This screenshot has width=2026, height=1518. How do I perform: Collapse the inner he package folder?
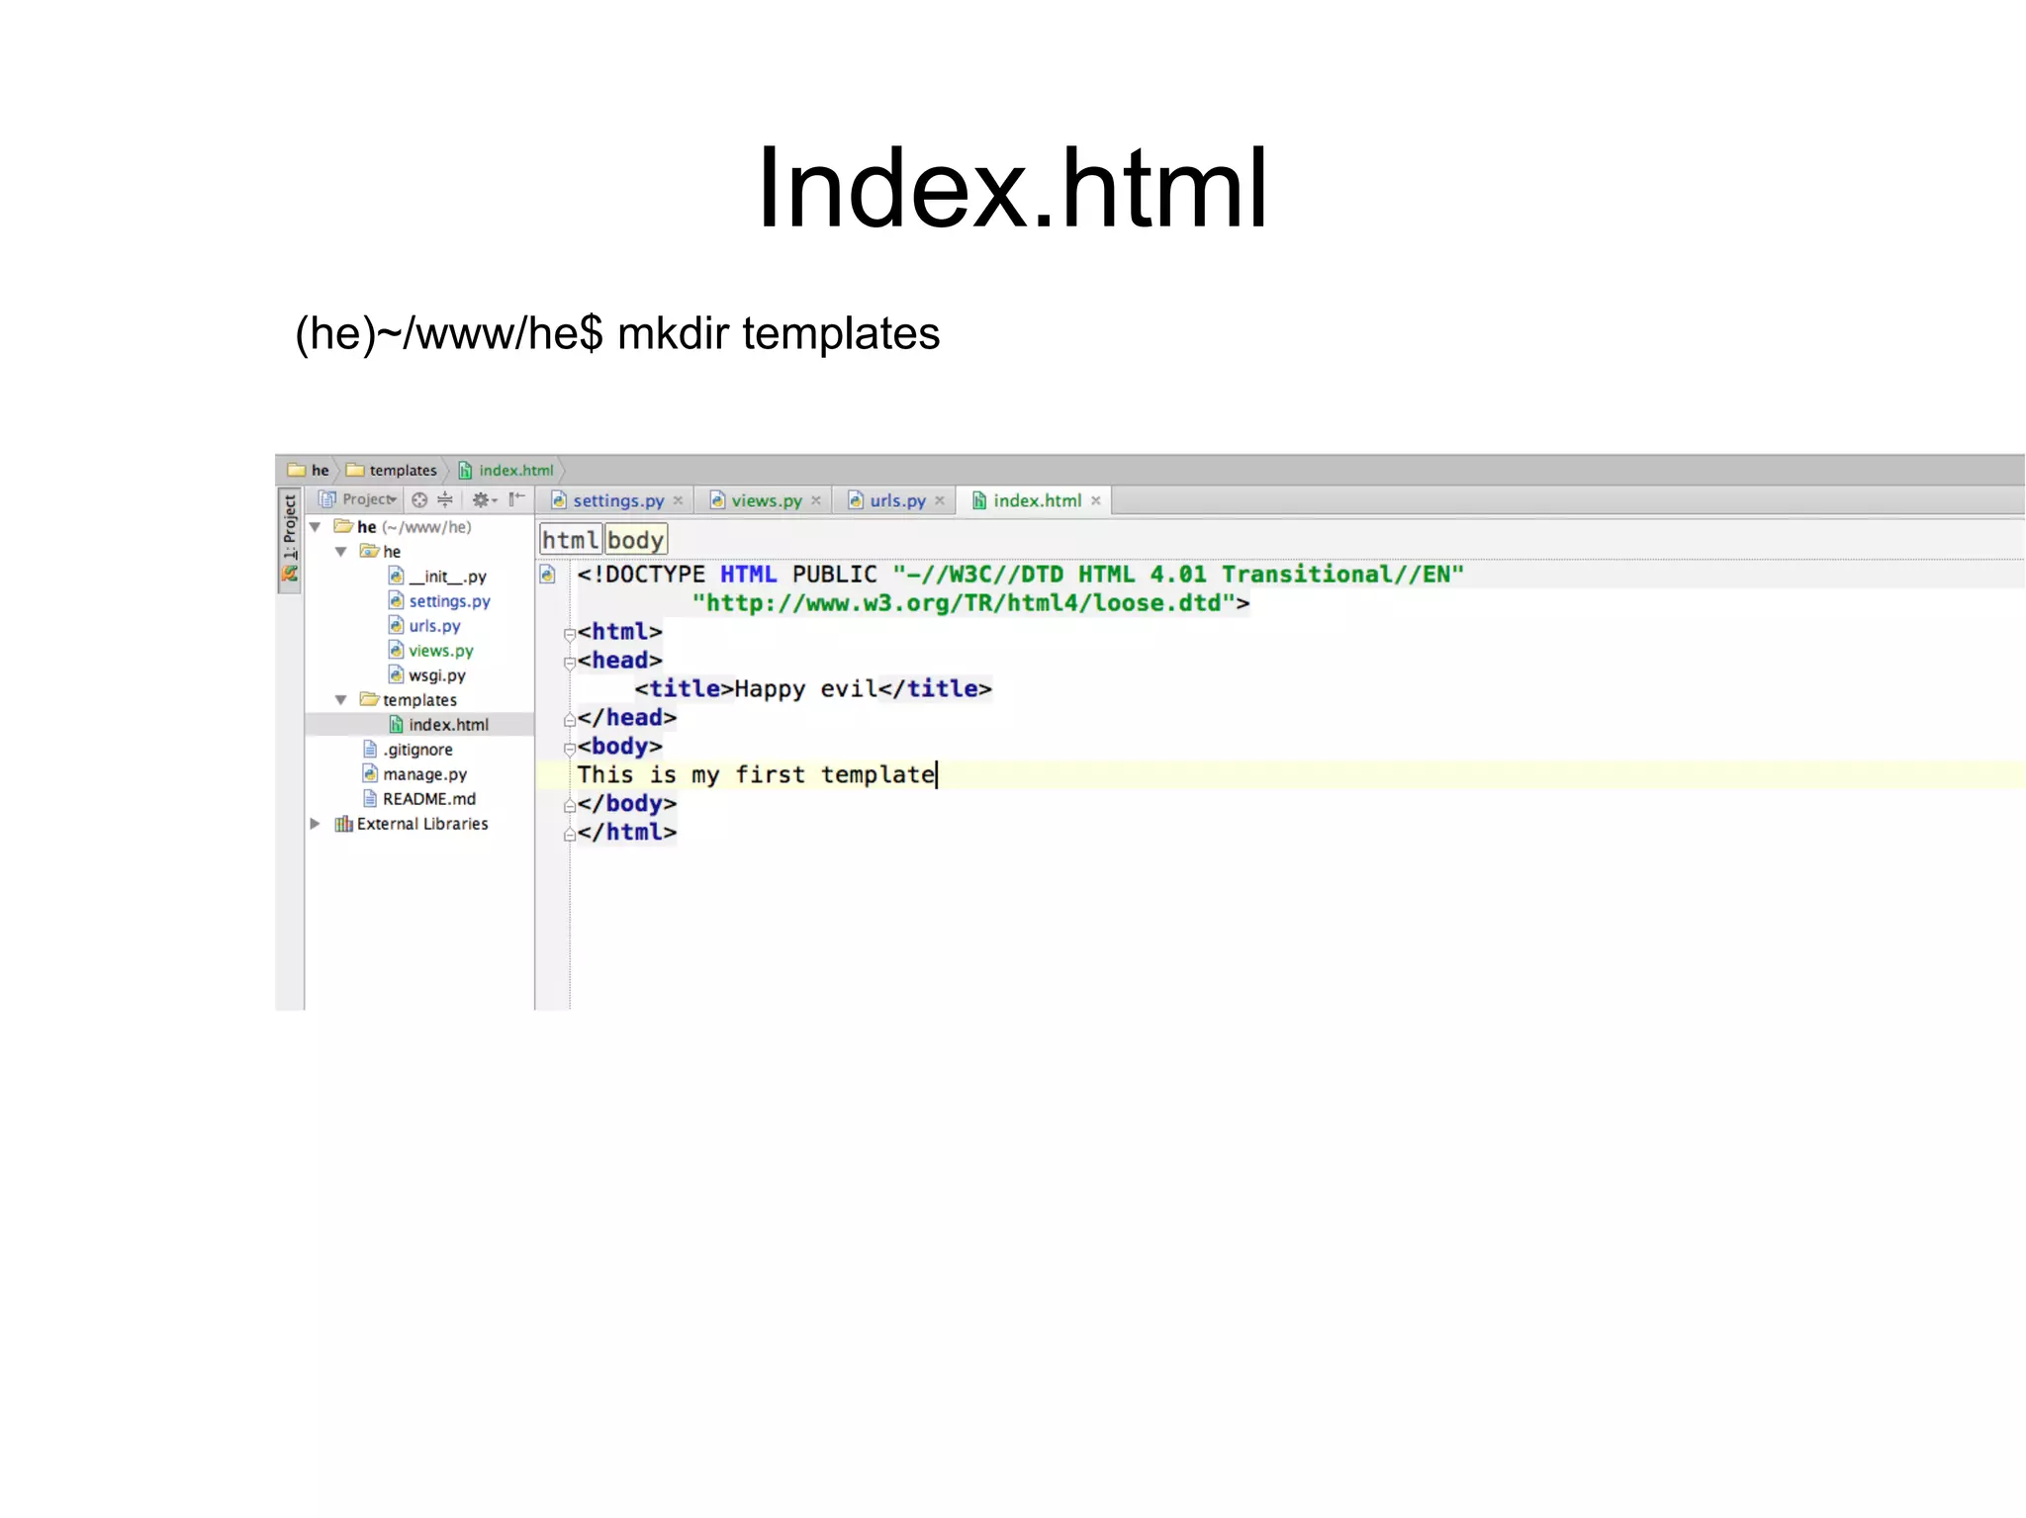341,552
